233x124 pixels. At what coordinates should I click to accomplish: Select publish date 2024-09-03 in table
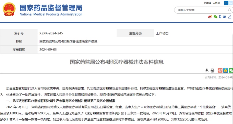(x=48, y=50)
